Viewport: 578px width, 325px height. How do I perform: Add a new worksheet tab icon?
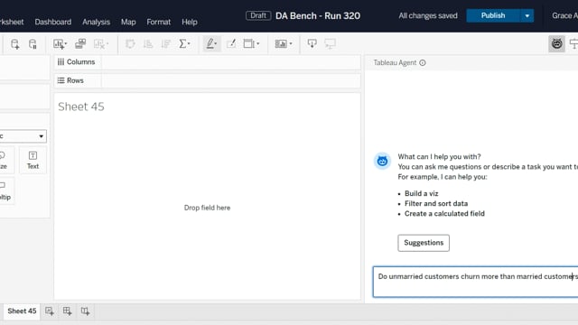tap(50, 311)
